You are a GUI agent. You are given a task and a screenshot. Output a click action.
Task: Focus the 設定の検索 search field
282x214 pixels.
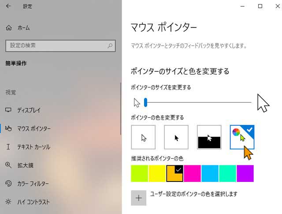(x=55, y=45)
